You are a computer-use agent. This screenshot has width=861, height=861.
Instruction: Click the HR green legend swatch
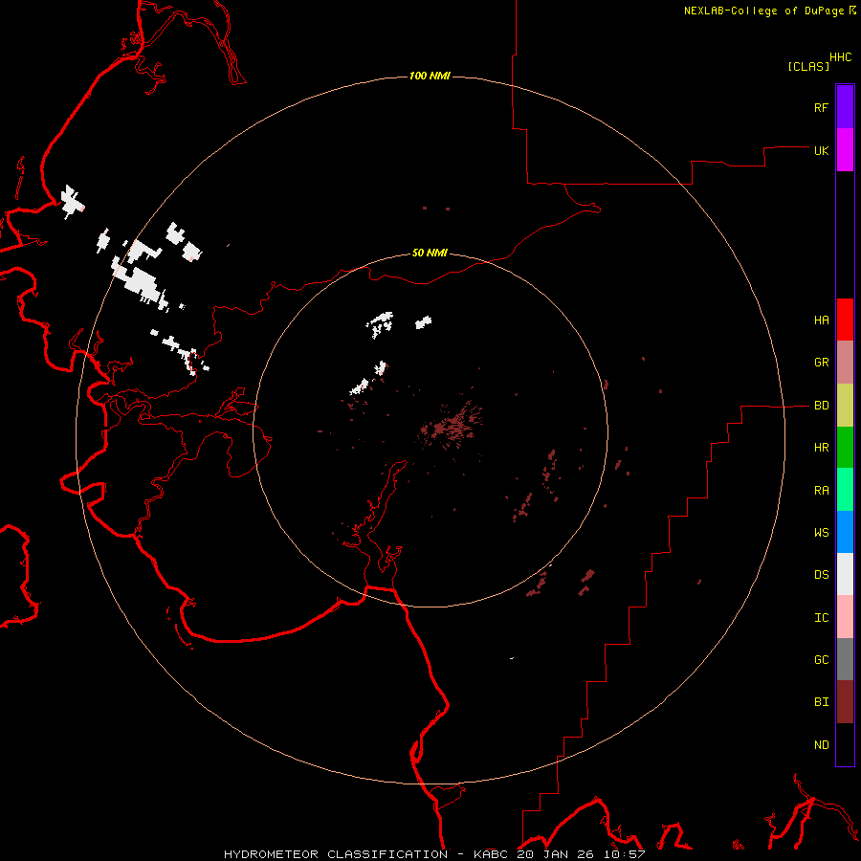pos(845,448)
